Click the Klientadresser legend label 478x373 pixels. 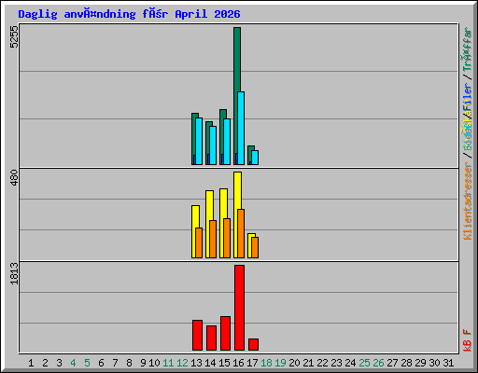[468, 201]
